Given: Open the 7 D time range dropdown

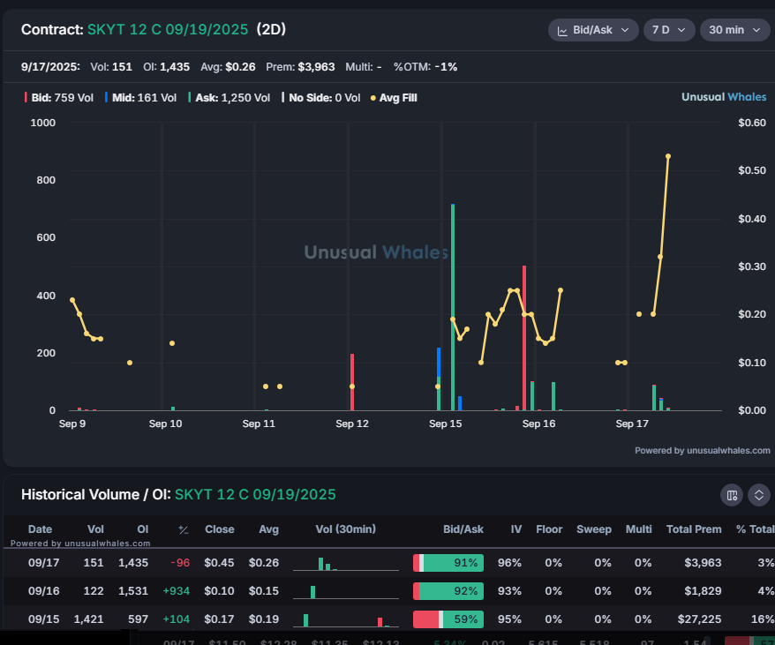Looking at the screenshot, I should 669,30.
